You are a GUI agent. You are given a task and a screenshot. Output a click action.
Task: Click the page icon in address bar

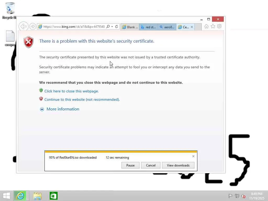(x=40, y=26)
